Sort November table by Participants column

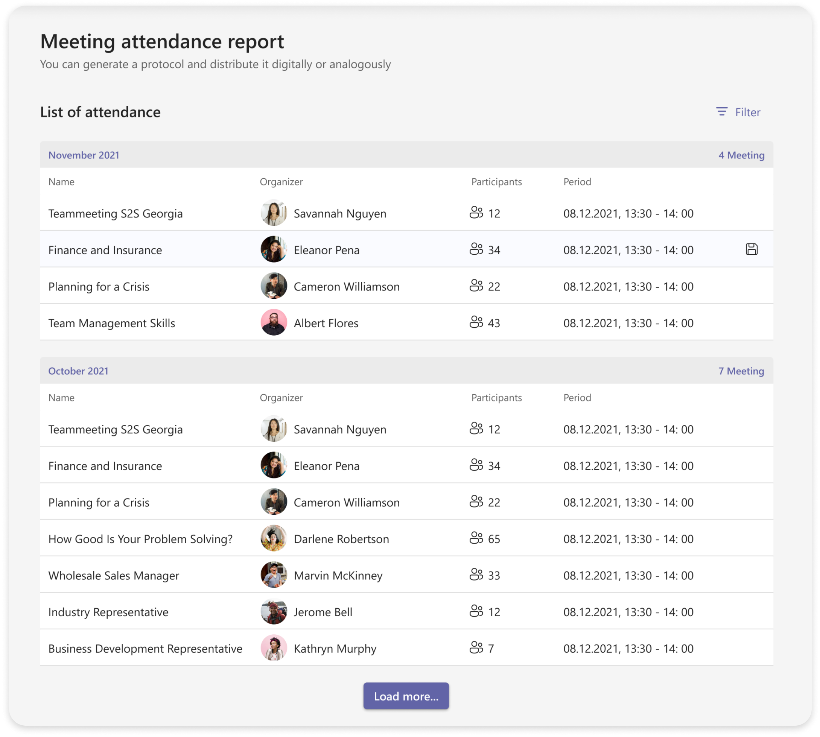pos(496,182)
